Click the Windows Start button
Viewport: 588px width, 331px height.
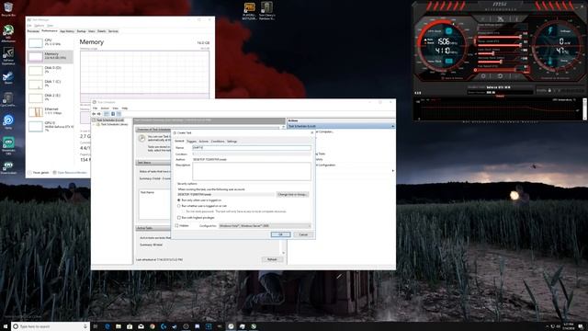coord(6,326)
